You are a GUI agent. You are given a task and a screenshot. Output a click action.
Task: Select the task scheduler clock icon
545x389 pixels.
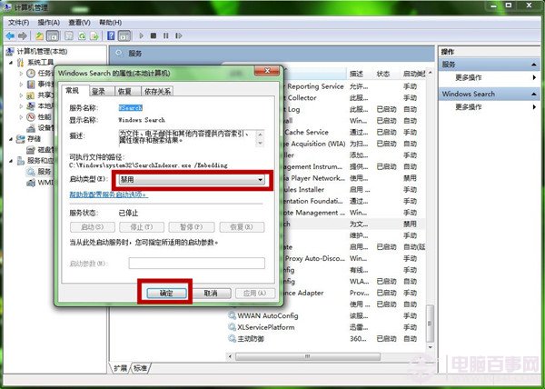(31, 73)
